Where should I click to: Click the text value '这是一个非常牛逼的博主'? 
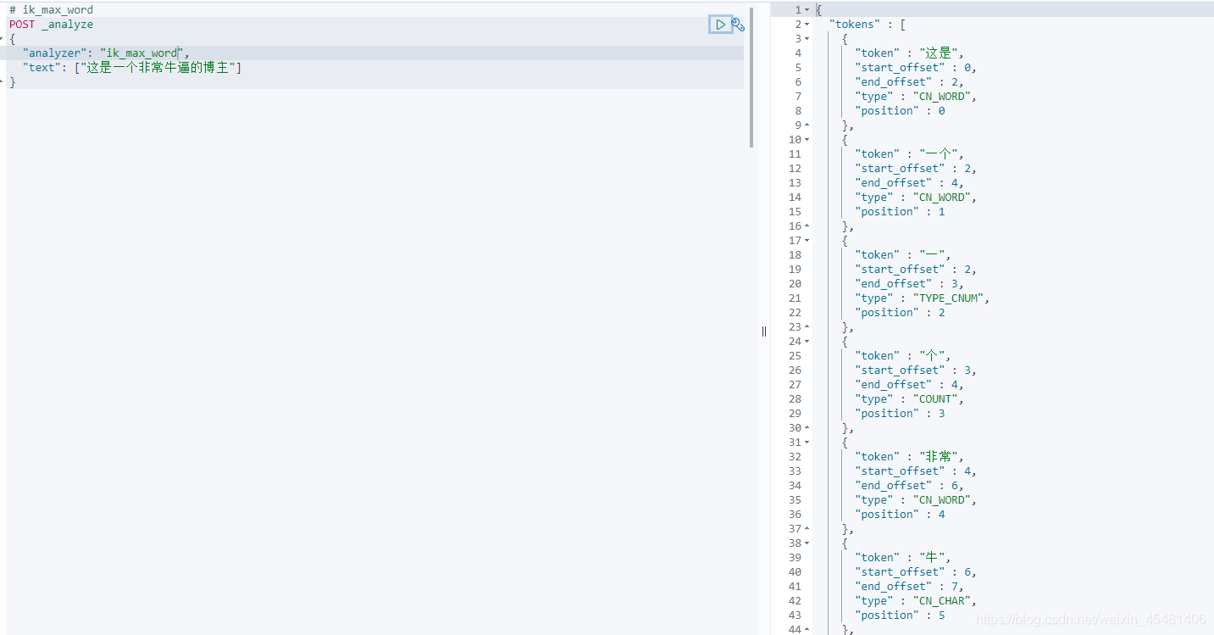(158, 68)
